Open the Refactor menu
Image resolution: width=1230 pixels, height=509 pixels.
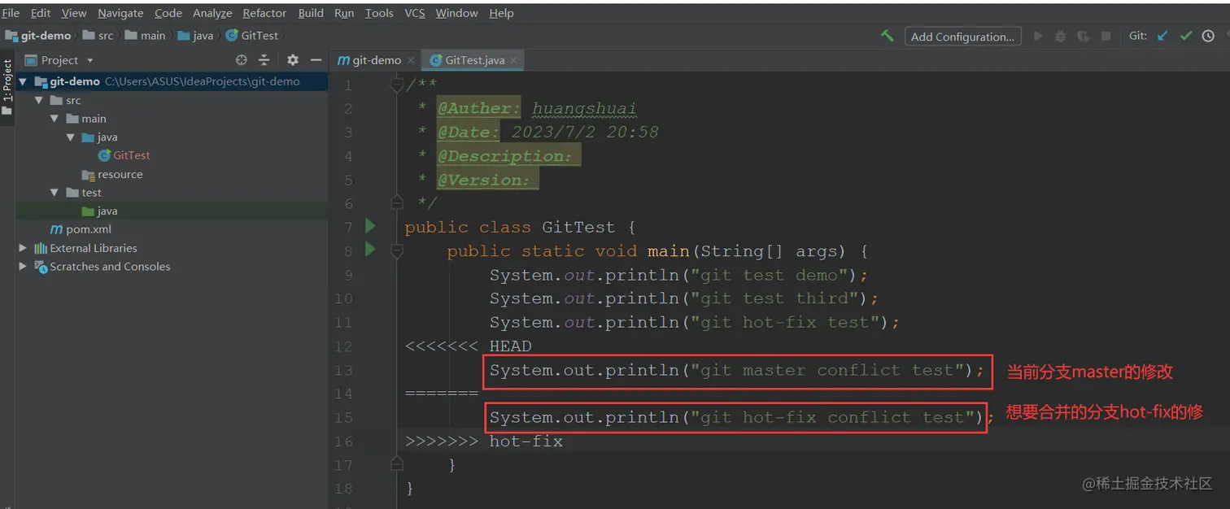click(x=264, y=13)
